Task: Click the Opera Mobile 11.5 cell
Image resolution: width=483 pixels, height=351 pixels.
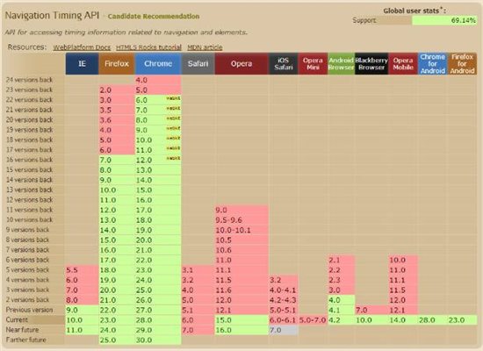Action: 403,290
